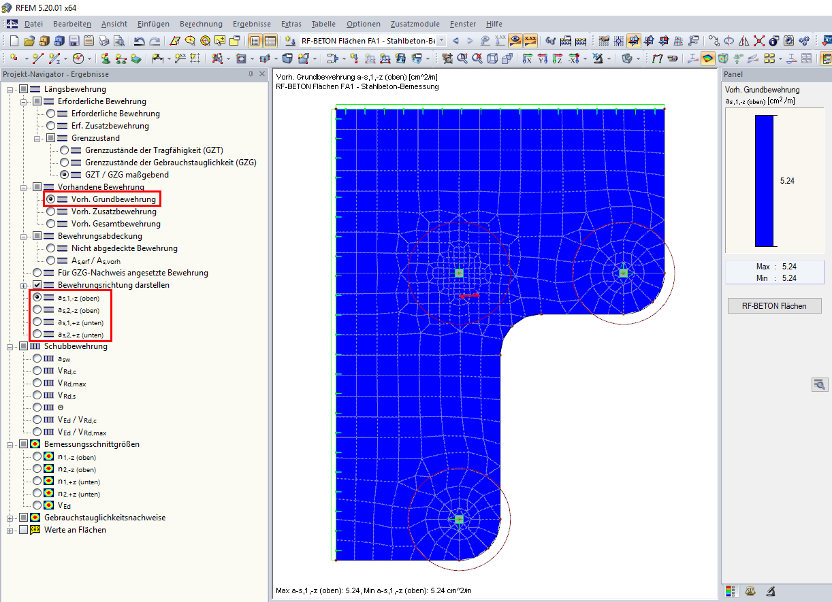The image size is (832, 602).
Task: Toggle the show results eye icon
Action: point(515,41)
